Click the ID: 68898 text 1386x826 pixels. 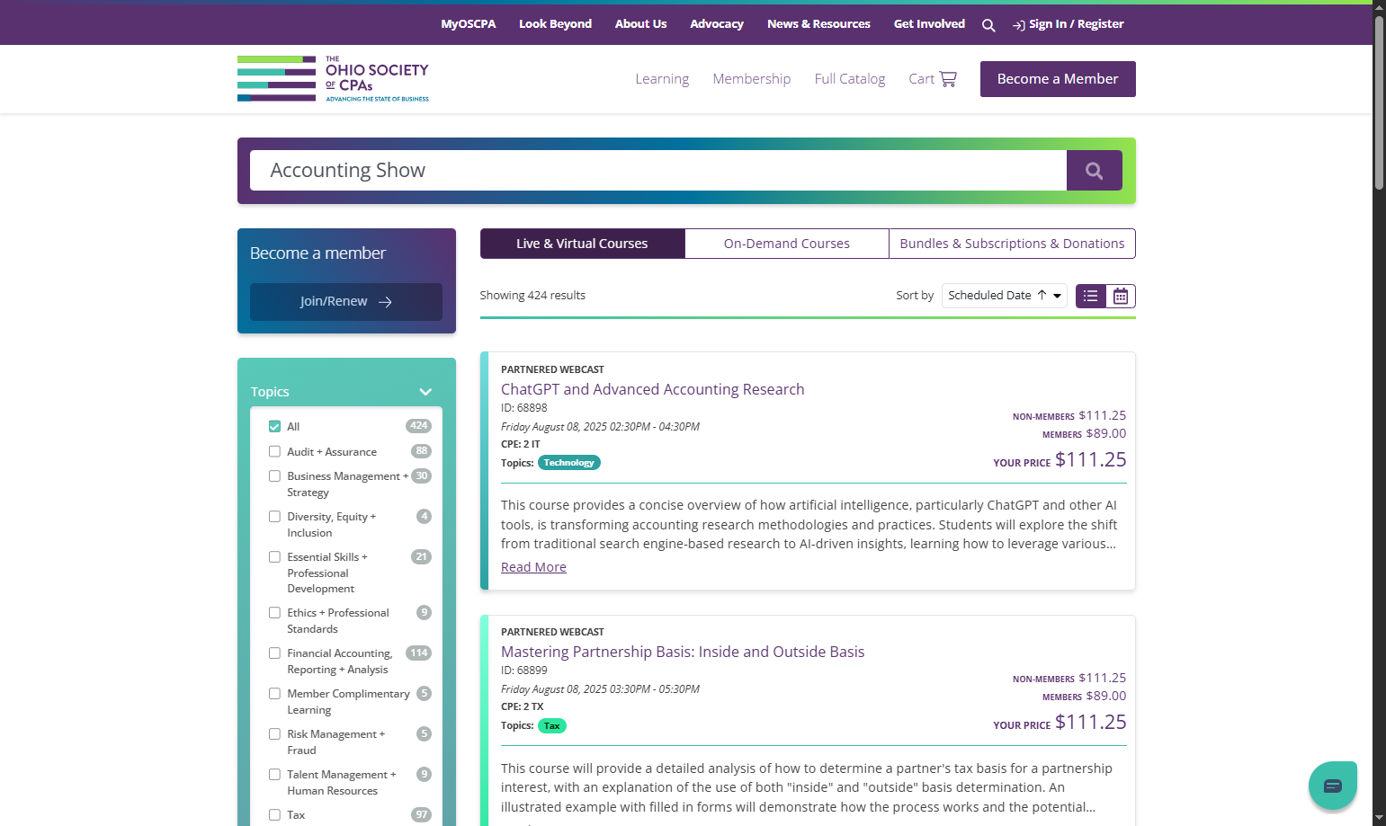tap(524, 408)
